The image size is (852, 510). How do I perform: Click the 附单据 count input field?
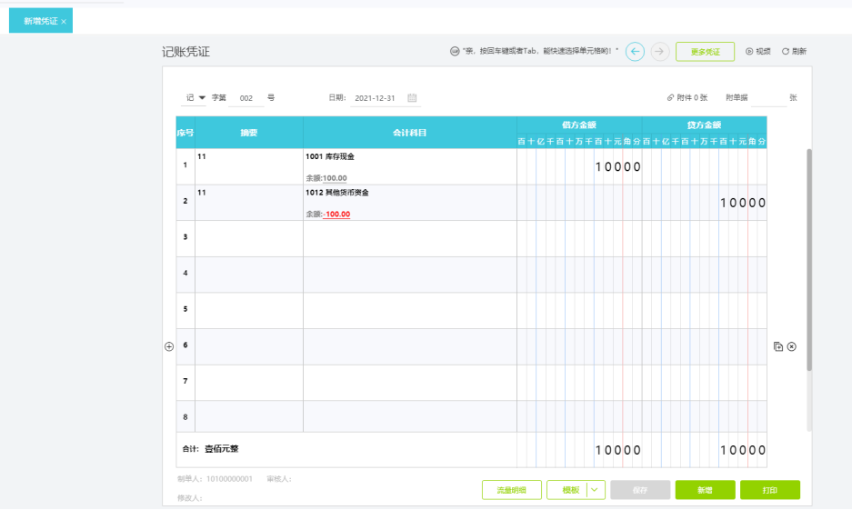pos(767,97)
